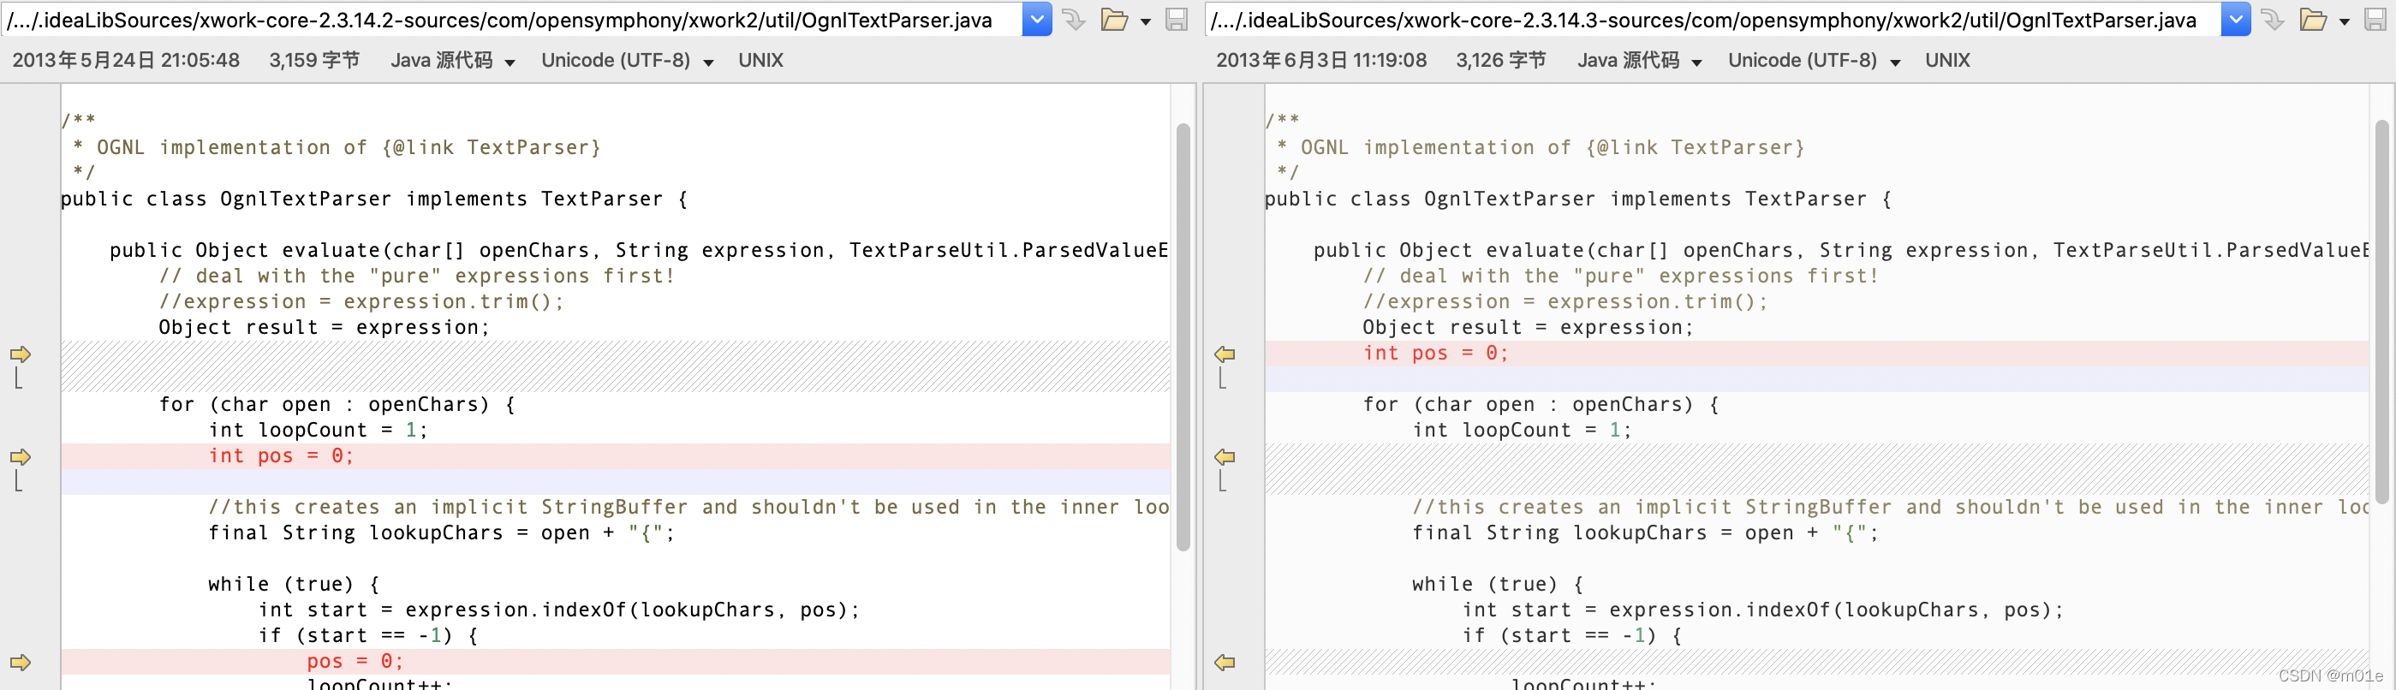The width and height of the screenshot is (2396, 690).
Task: Apply bottom right-pane left-pointing difference arrow
Action: pyautogui.click(x=1225, y=662)
